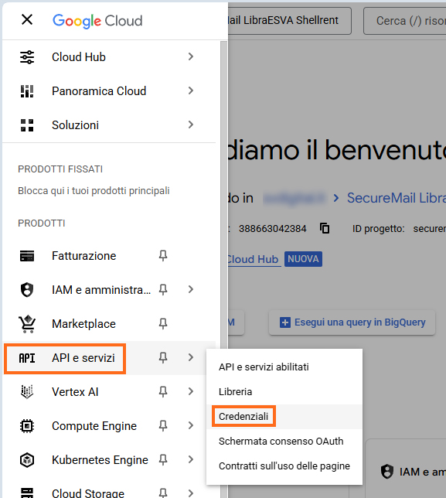Viewport: 446px width, 498px height.
Task: Click the Cloud Hub sliders icon
Action: pos(27,57)
